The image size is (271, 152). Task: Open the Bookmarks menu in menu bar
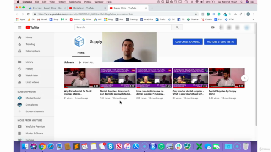point(75,2)
